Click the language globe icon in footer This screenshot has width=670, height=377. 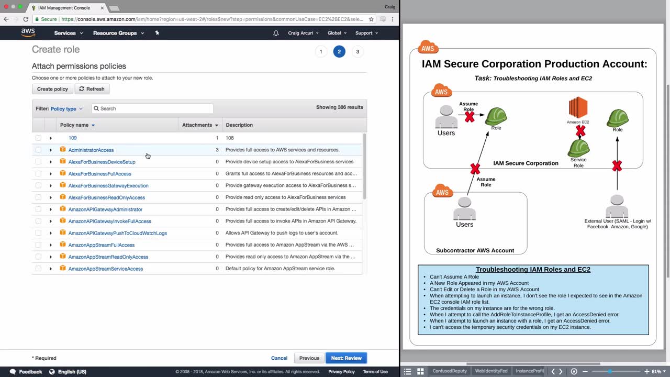click(x=51, y=372)
